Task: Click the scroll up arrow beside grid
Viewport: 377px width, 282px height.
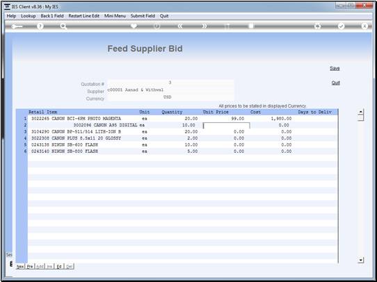Action: [x=360, y=112]
